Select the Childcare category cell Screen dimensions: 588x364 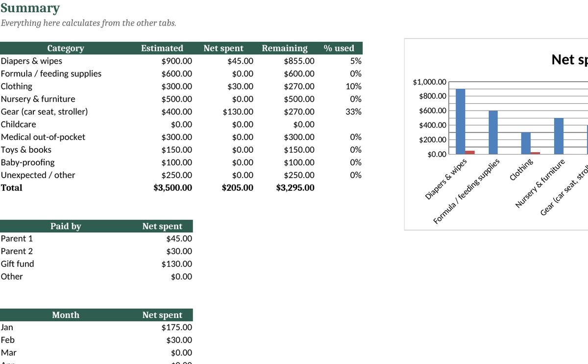[18, 125]
